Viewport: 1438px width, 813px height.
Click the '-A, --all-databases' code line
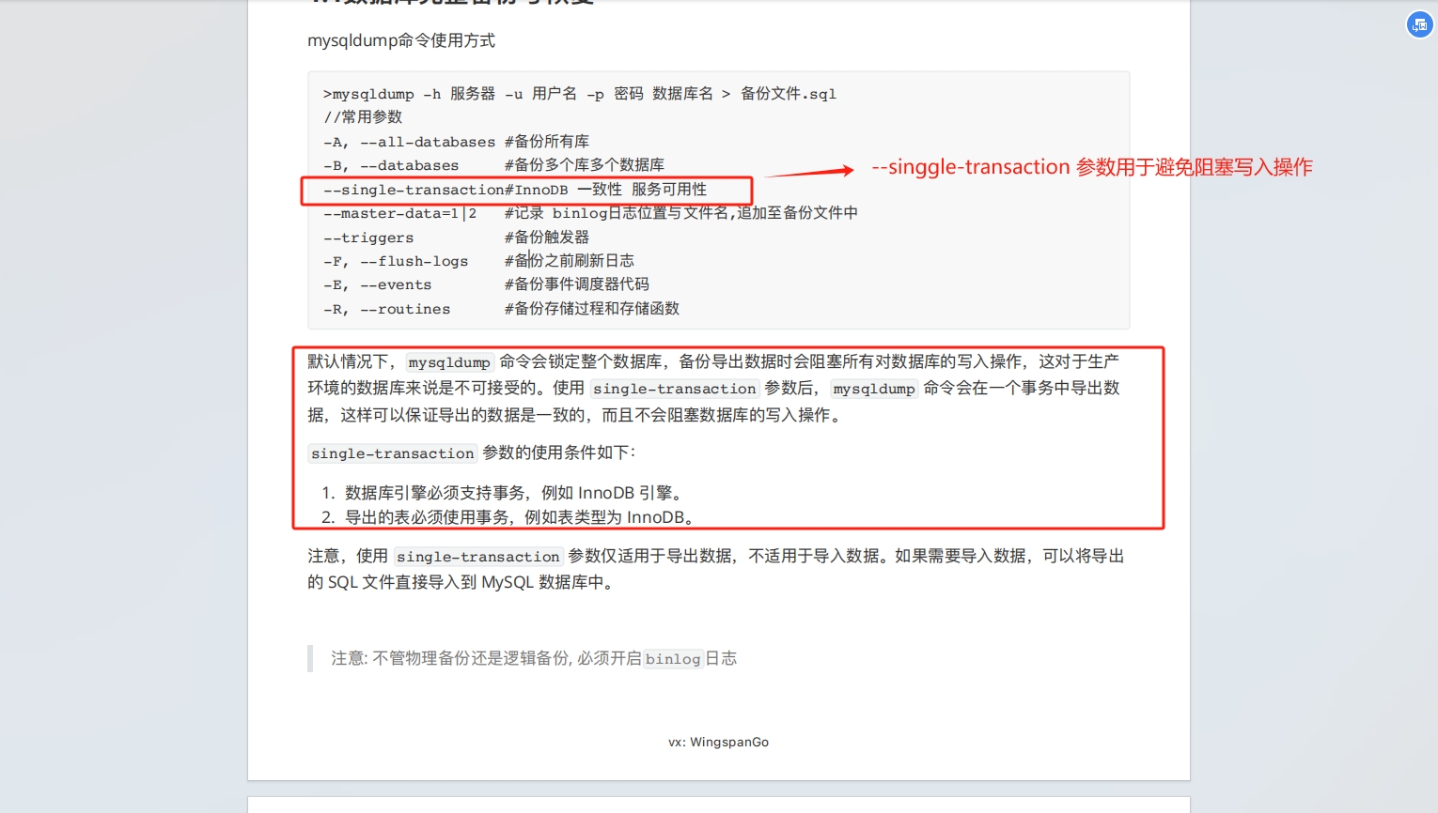(x=456, y=142)
